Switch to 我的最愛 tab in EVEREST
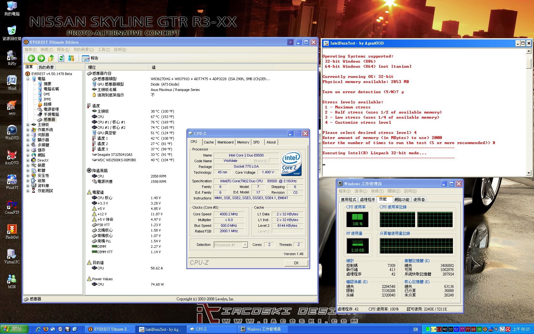 tap(46, 67)
